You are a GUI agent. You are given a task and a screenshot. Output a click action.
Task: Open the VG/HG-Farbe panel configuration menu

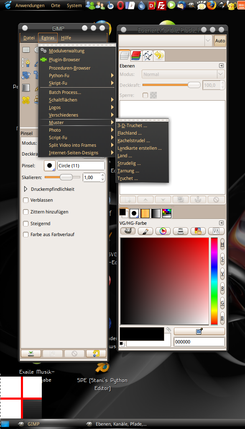222,223
